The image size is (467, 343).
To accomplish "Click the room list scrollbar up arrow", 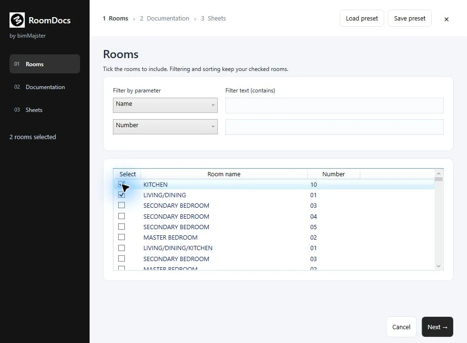I will (438, 173).
